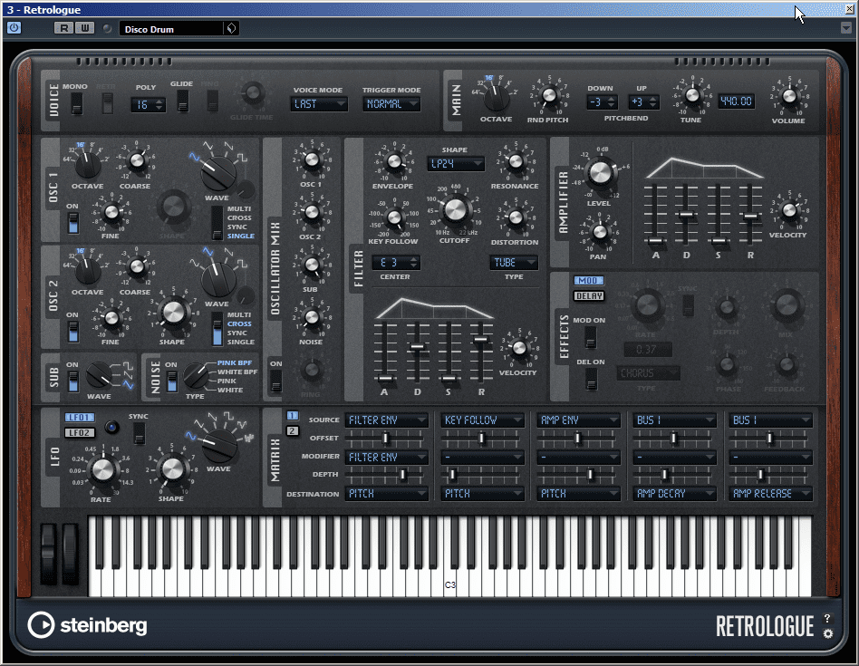Toggle the plug-in power button
Viewport: 859px width, 666px height.
pos(14,28)
